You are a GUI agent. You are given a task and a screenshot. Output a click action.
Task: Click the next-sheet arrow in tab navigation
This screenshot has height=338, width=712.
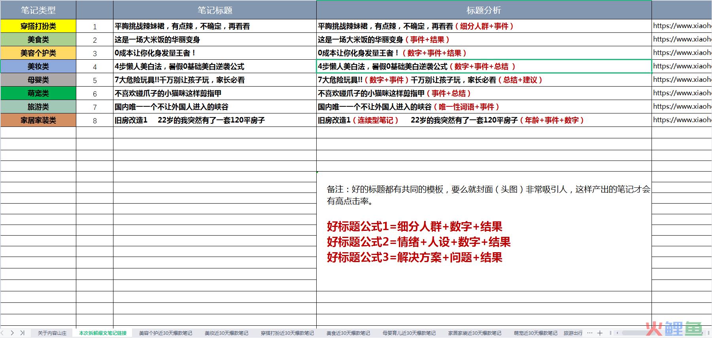tap(13, 333)
